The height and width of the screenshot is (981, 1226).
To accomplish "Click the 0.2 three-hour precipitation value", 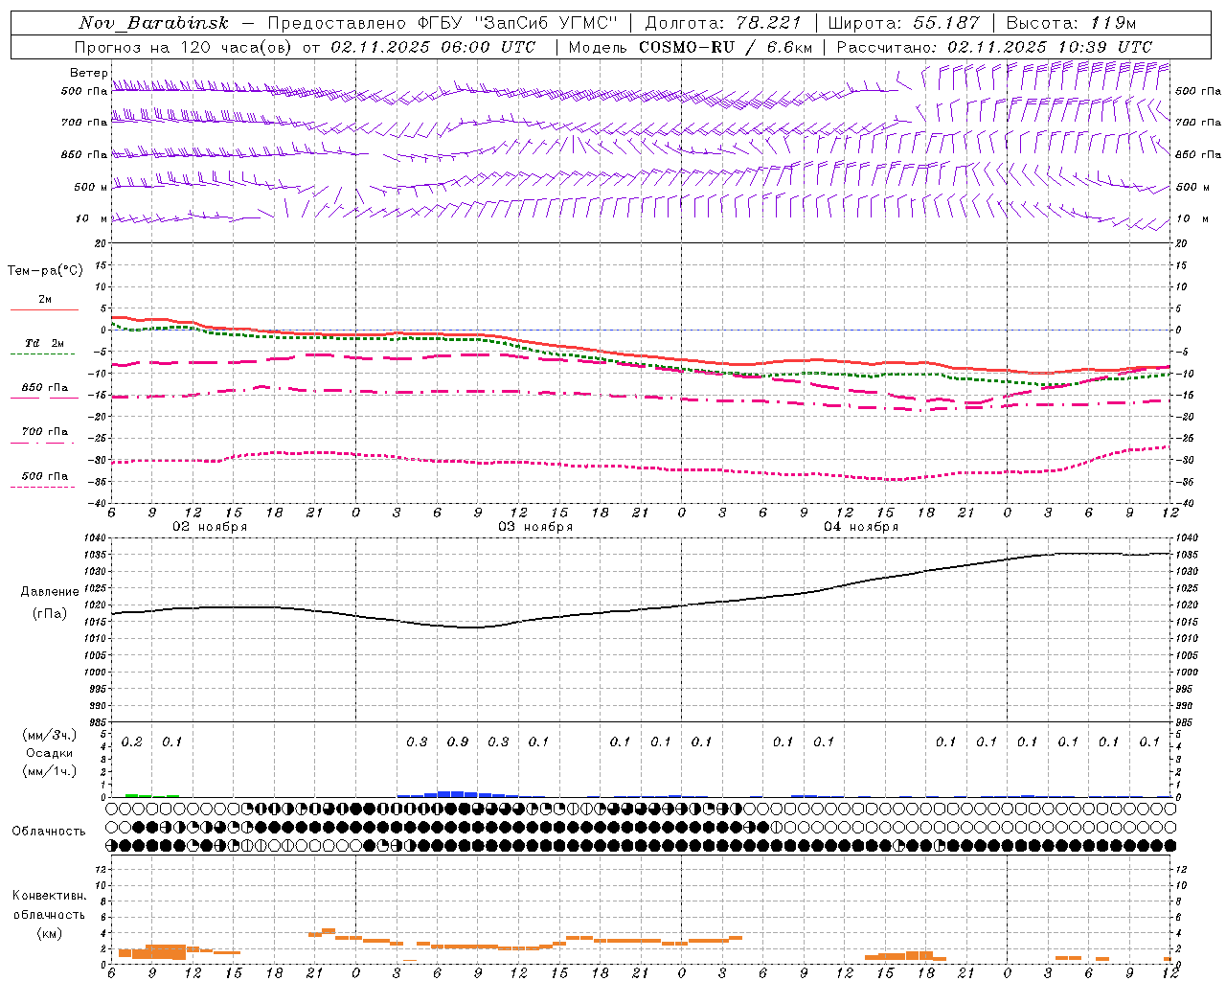I will tap(131, 742).
